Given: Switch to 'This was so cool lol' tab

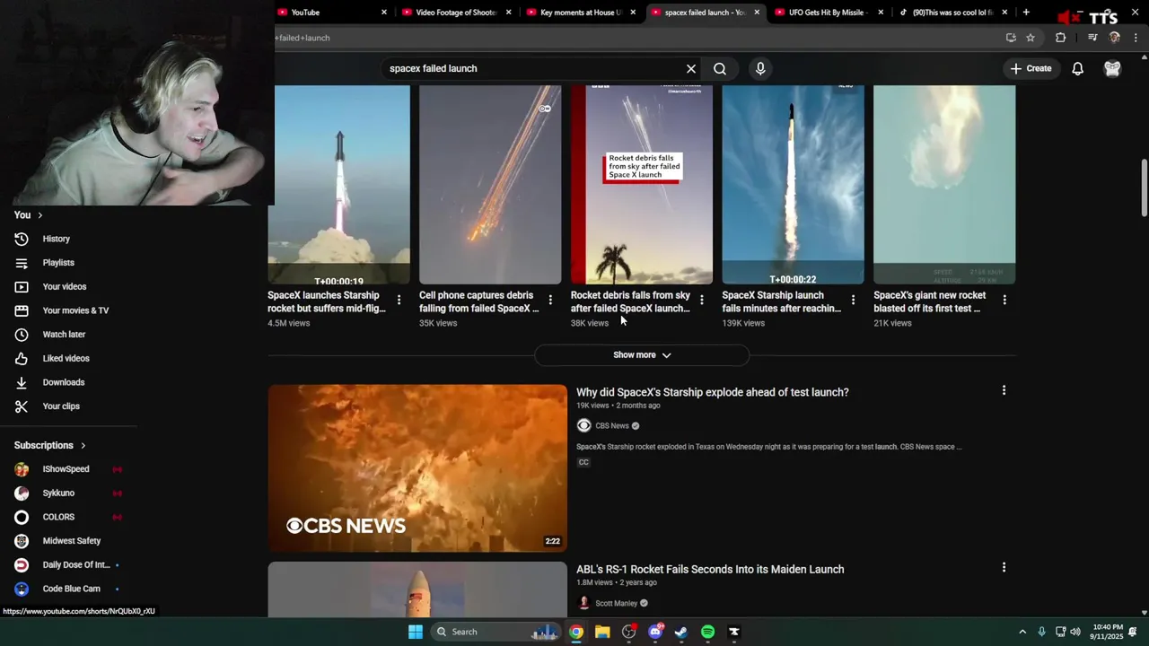Looking at the screenshot, I should point(952,13).
